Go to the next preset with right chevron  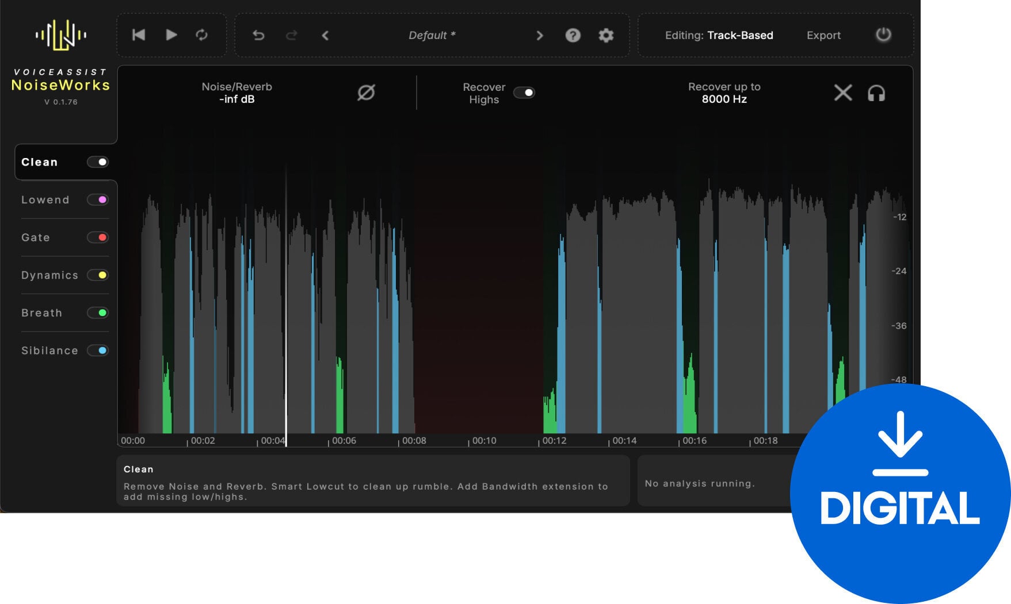pyautogui.click(x=540, y=35)
